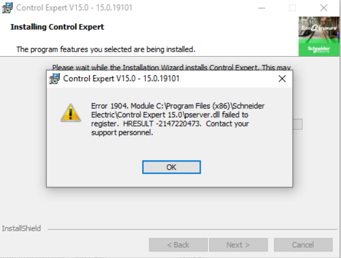The width and height of the screenshot is (341, 258).
Task: Click the pserver.dll failed to register message
Action: point(178,119)
